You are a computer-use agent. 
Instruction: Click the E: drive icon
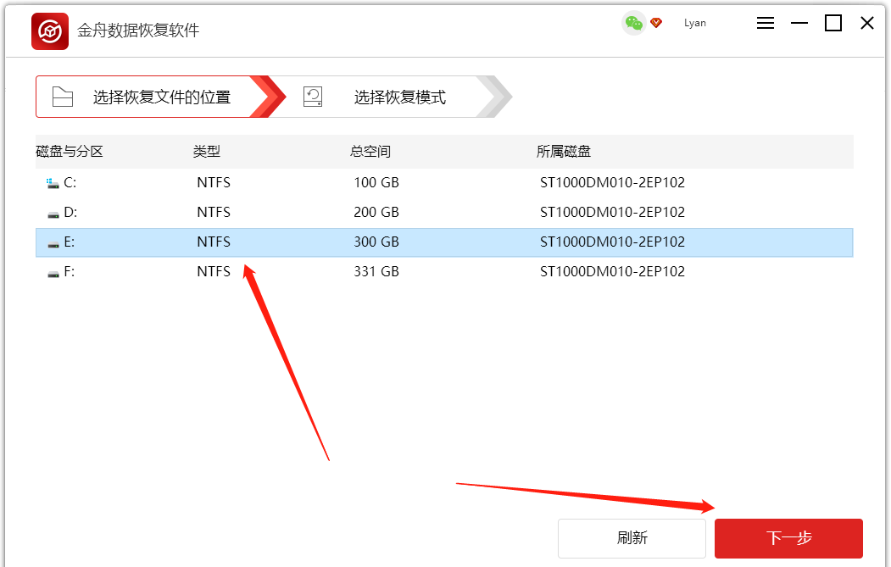click(x=53, y=244)
